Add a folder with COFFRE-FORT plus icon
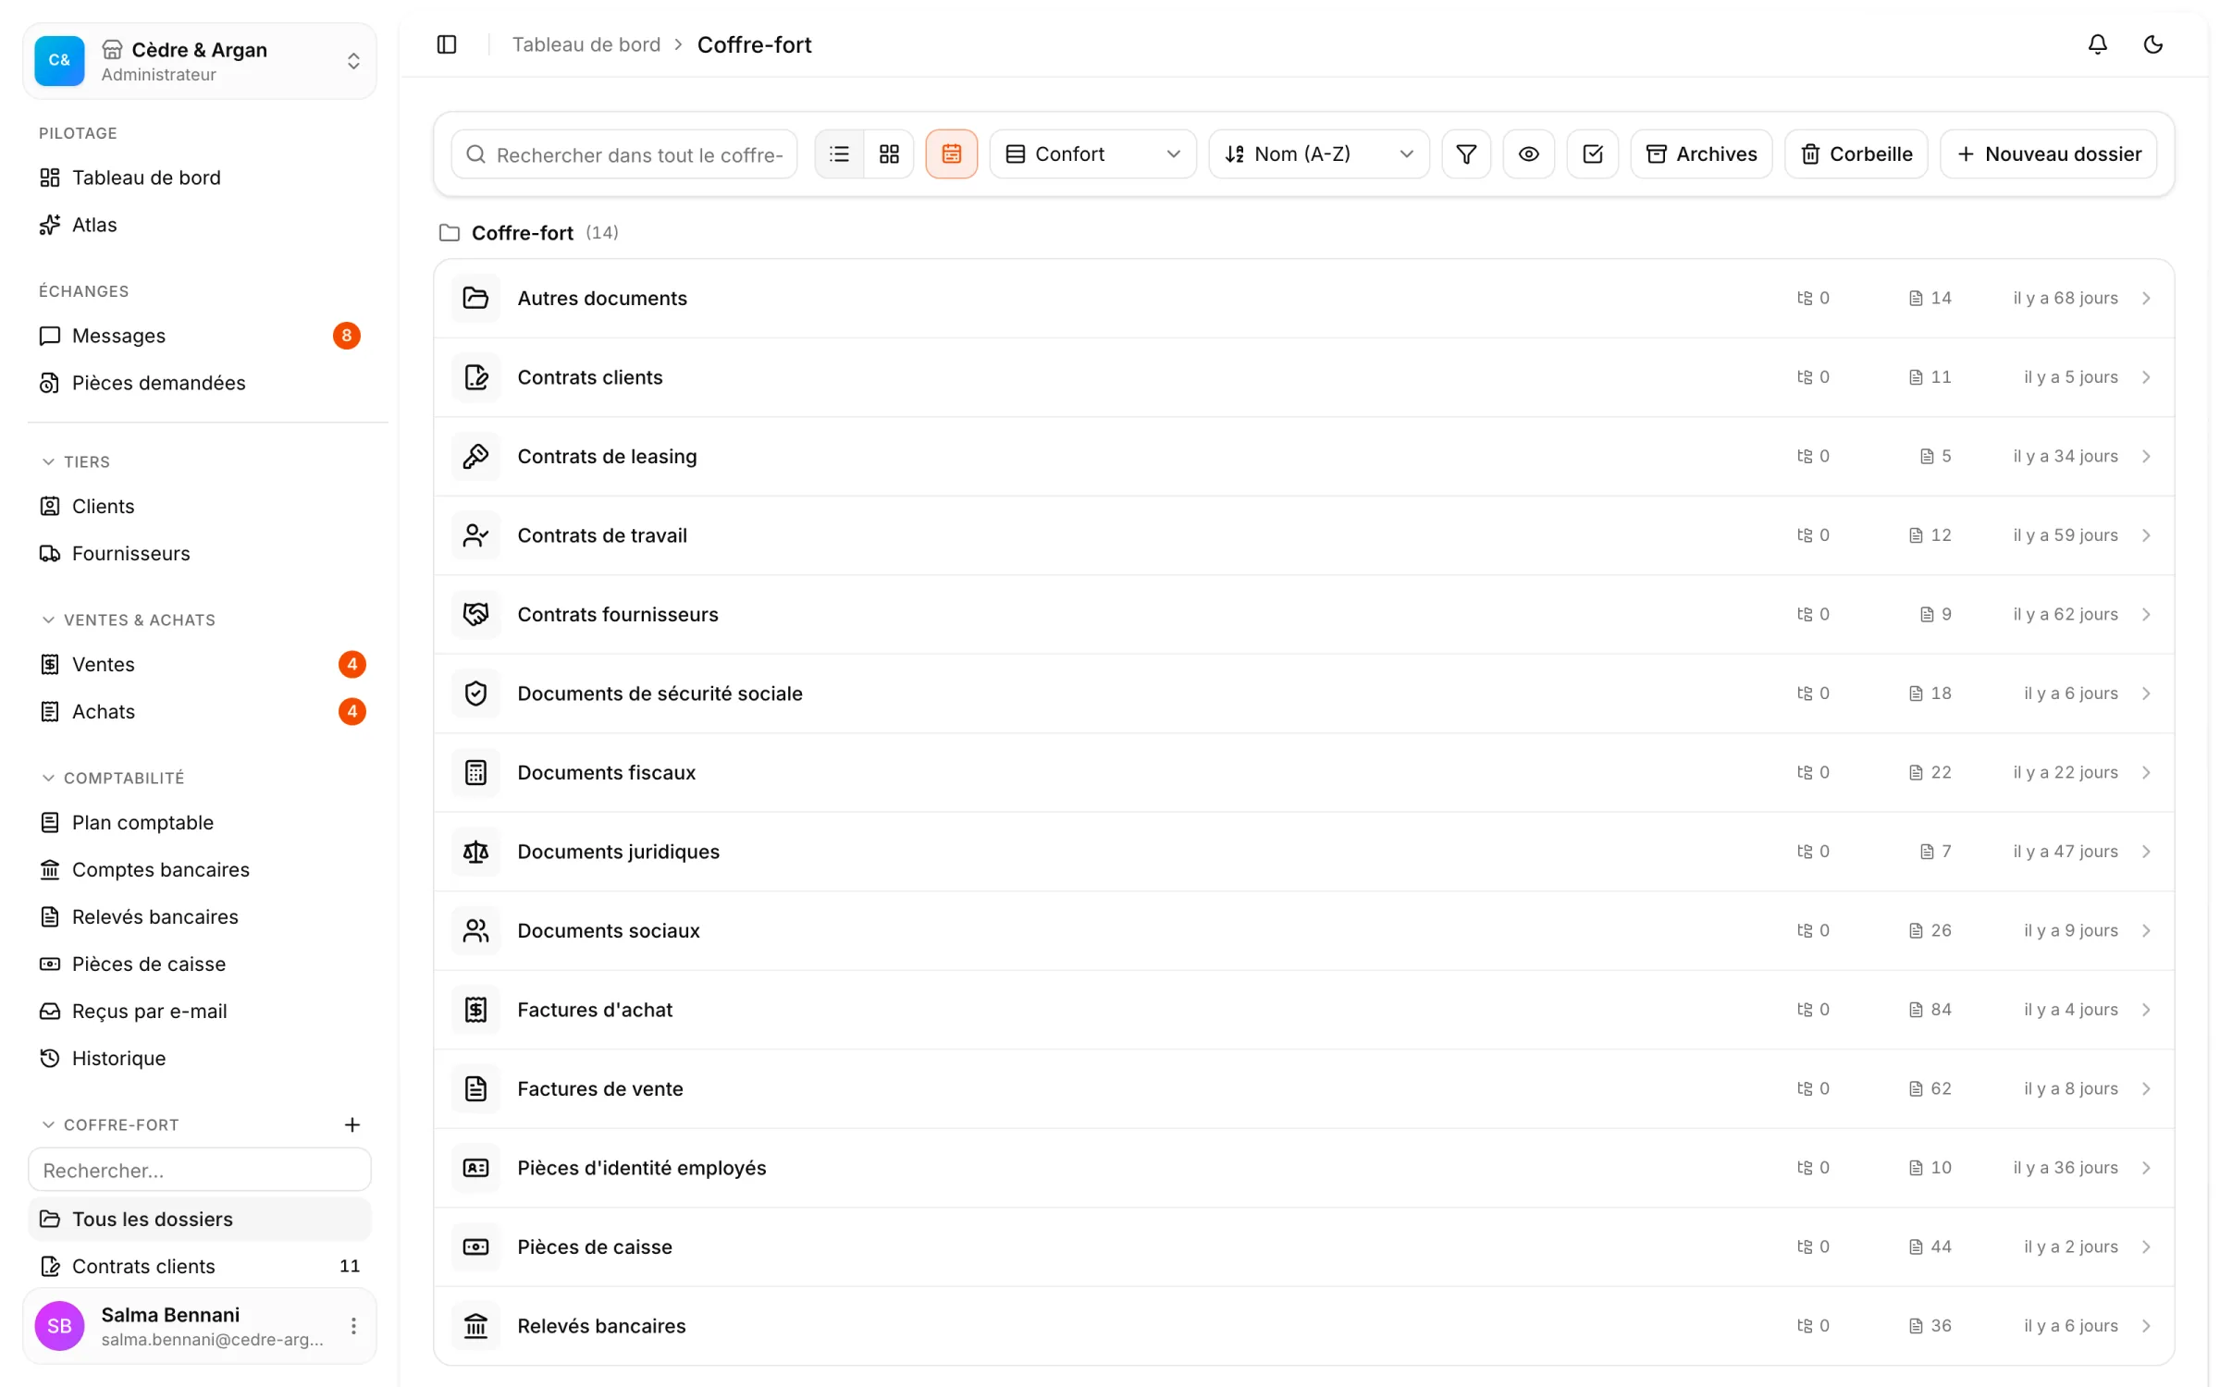Image resolution: width=2220 pixels, height=1387 pixels. tap(351, 1124)
